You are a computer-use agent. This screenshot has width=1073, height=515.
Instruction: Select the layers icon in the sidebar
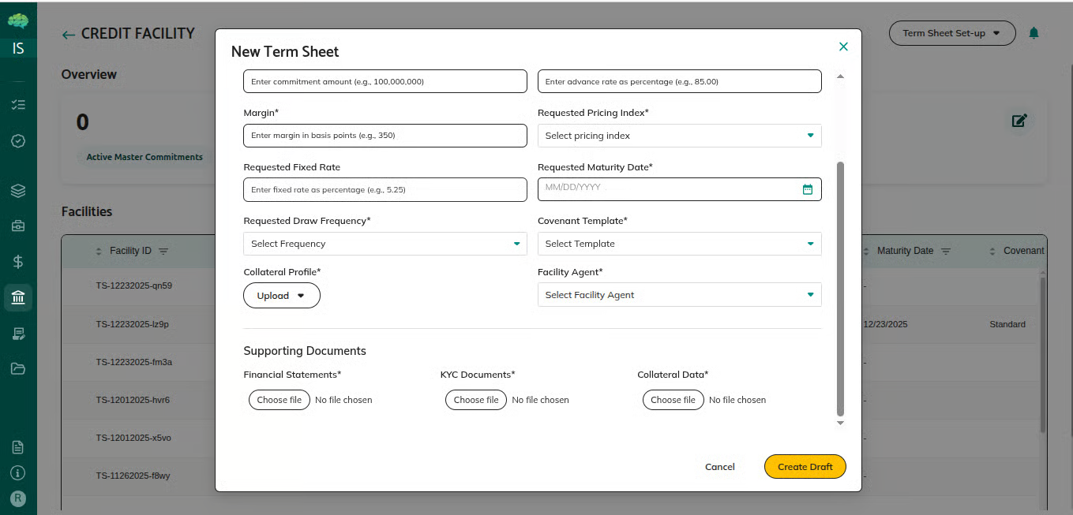[18, 191]
